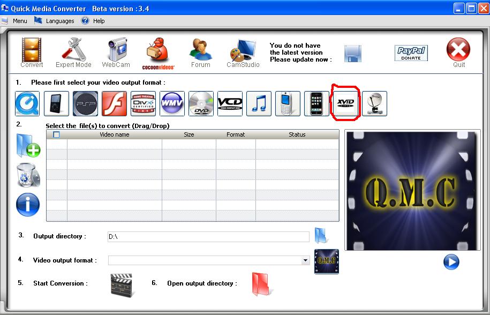Select QuickTime output format
The width and height of the screenshot is (490, 315).
27,103
